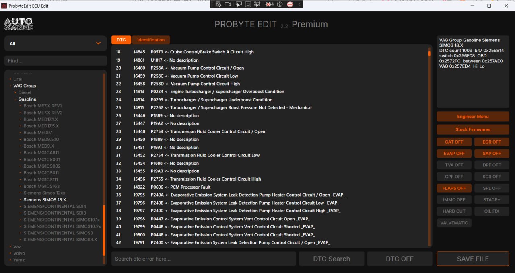Screen dimensions: 515x273
Task: Enable the OIL FIX option
Action: point(492,211)
